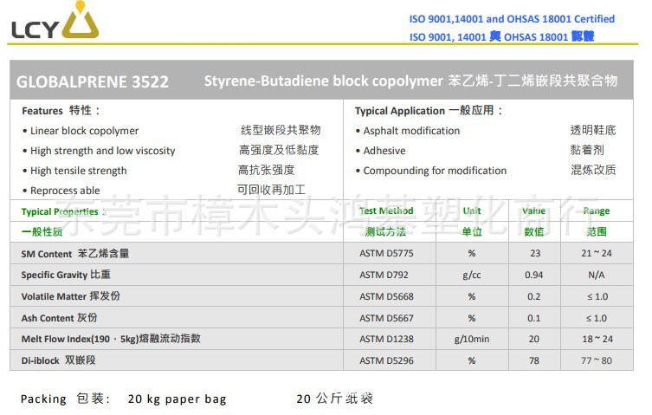This screenshot has width=652, height=415.
Task: Click unit cell 'g/cc'
Action: 472,276
